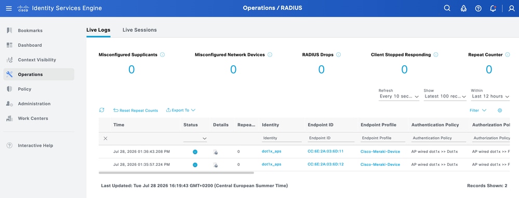The image size is (519, 198).
Task: Focus the Endpoint ID filter field
Action: click(x=331, y=138)
